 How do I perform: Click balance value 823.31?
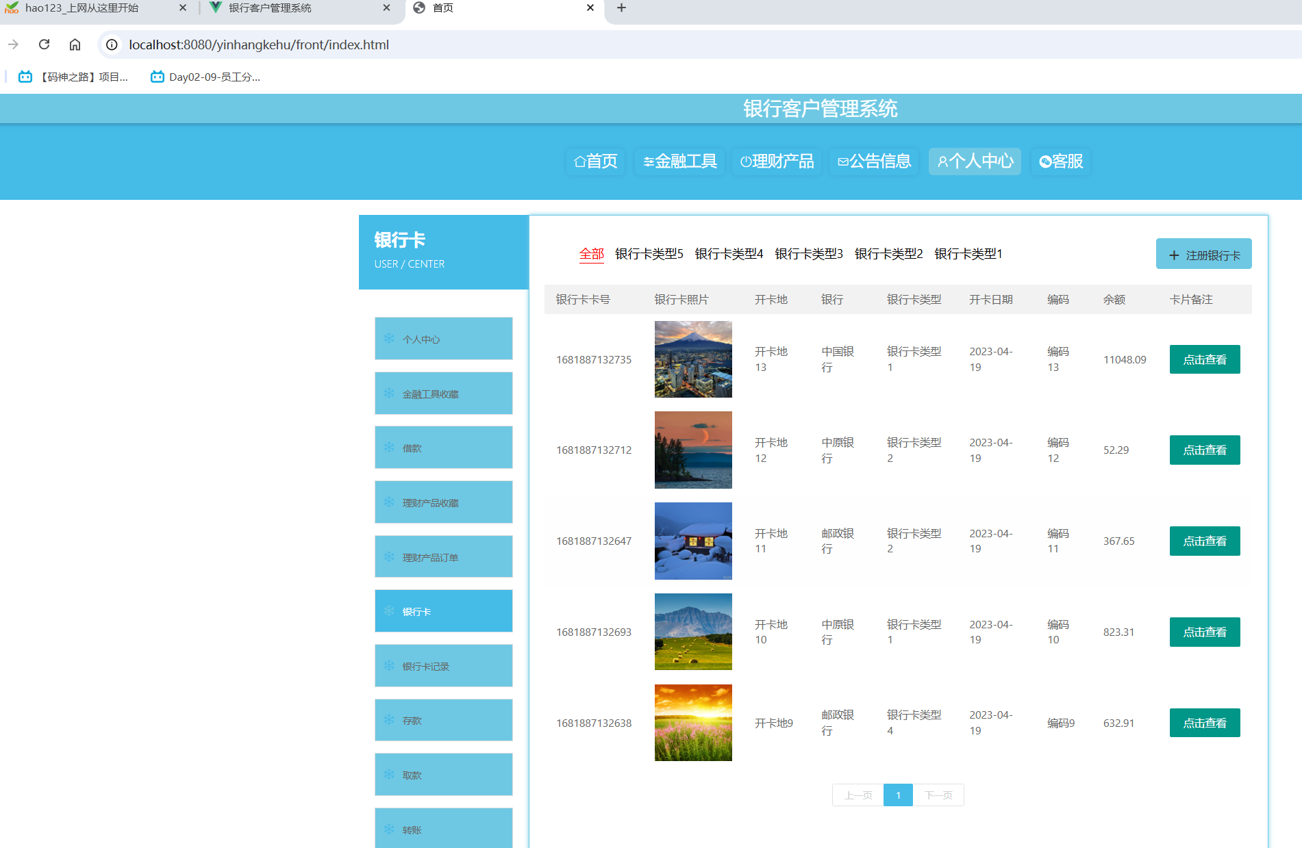(x=1118, y=632)
